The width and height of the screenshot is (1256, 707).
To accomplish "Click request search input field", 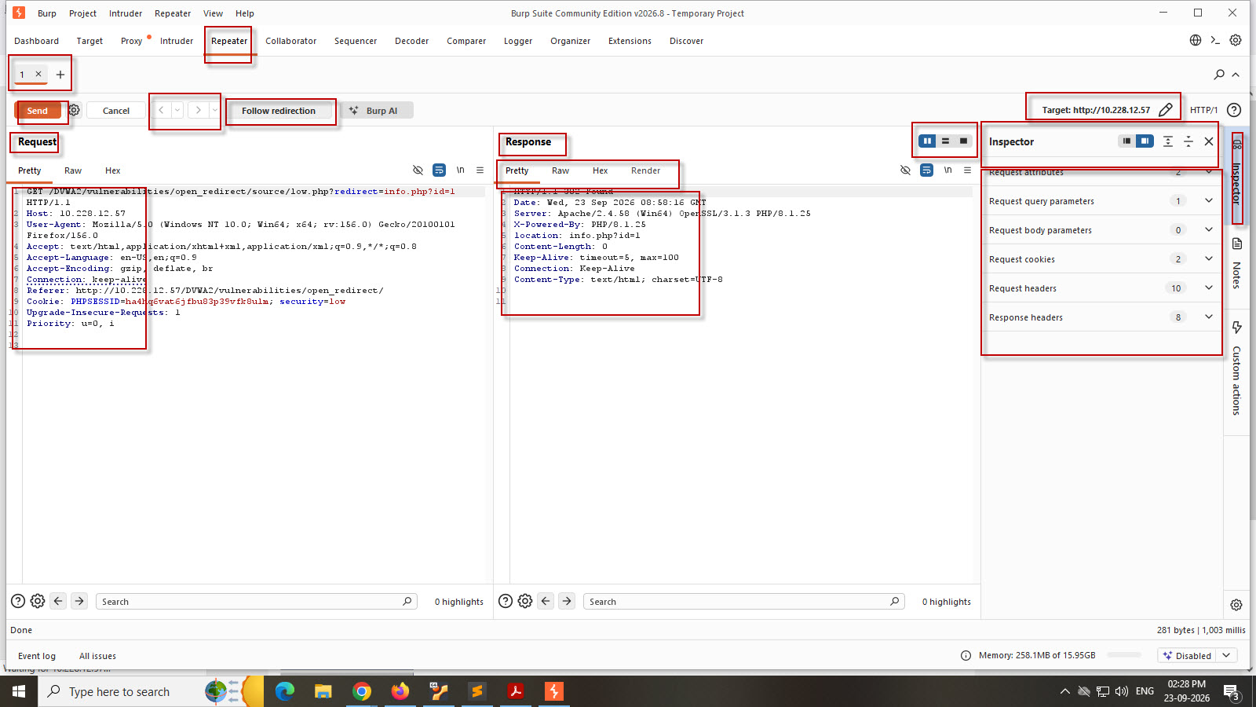I will click(x=257, y=602).
